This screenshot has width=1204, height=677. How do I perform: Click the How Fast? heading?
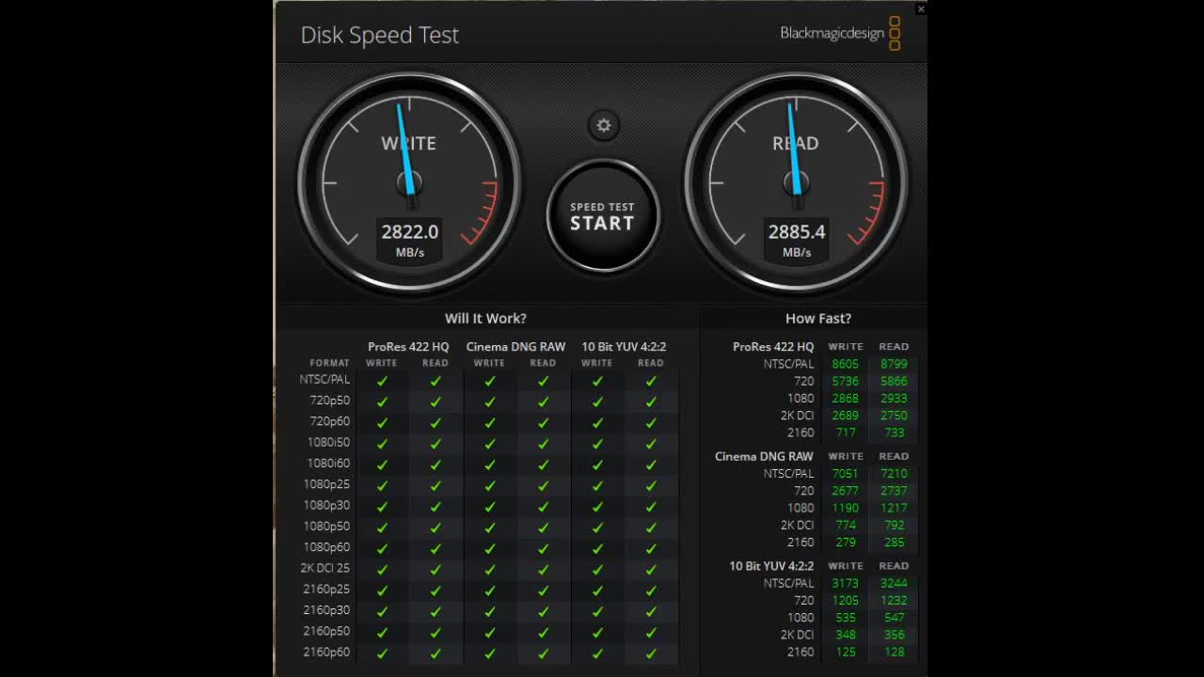tap(818, 319)
